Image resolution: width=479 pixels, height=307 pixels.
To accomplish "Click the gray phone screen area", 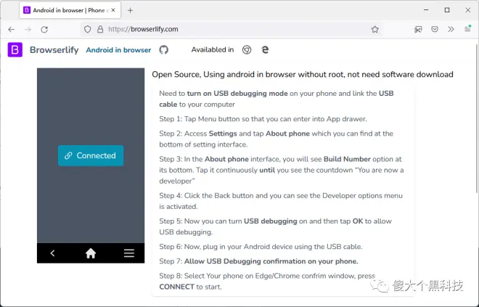I will (x=91, y=155).
